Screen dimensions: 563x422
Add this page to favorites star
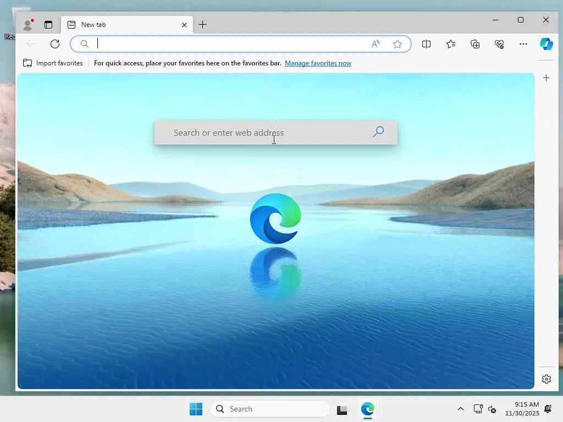coord(397,44)
